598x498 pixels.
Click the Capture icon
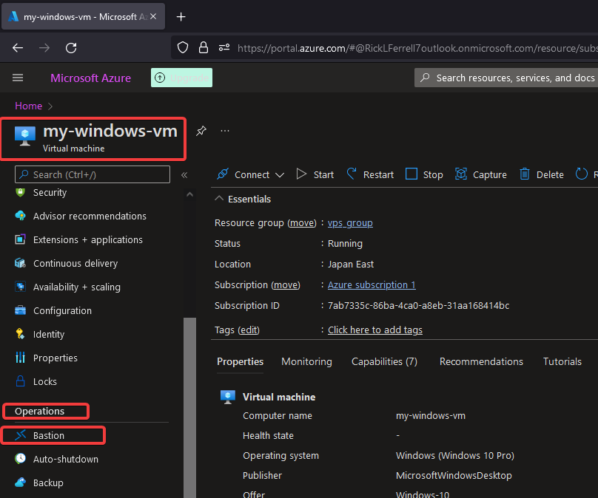tap(460, 174)
